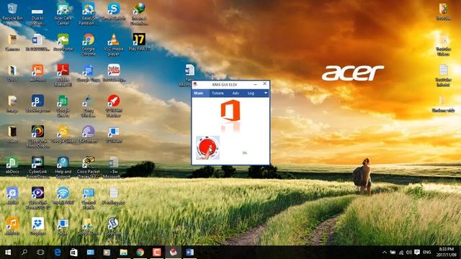
Task: Select the Control Panel desktop shortcut
Action: [x=88, y=198]
